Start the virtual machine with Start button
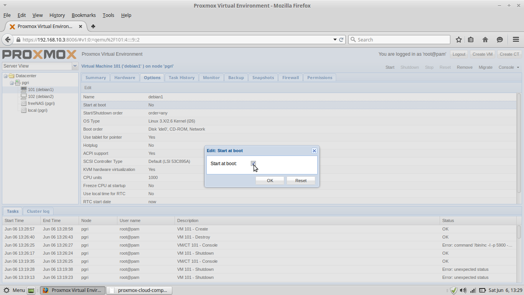Image resolution: width=524 pixels, height=295 pixels. point(390,67)
